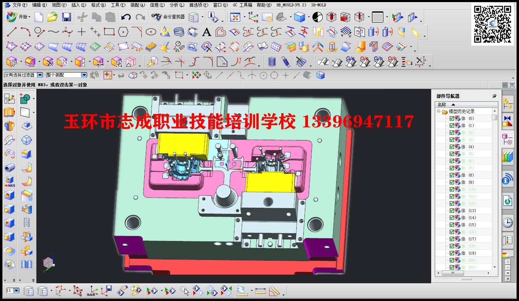519x301 pixels.
Task: Select the Polygon hexagon tool
Action: [123, 32]
